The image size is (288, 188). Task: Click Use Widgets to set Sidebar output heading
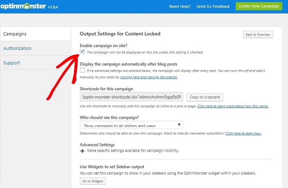pyautogui.click(x=112, y=167)
